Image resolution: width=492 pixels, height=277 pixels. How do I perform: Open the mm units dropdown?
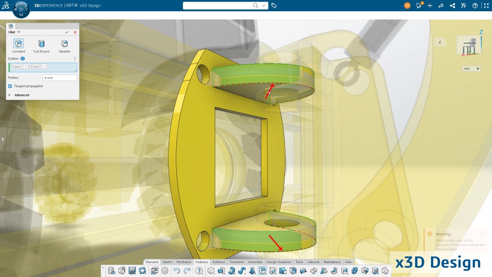[x=471, y=69]
